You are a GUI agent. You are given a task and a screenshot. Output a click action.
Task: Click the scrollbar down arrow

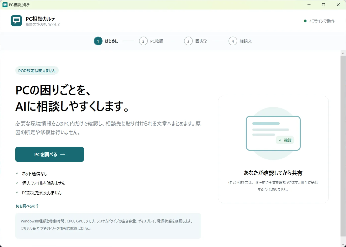point(343,244)
